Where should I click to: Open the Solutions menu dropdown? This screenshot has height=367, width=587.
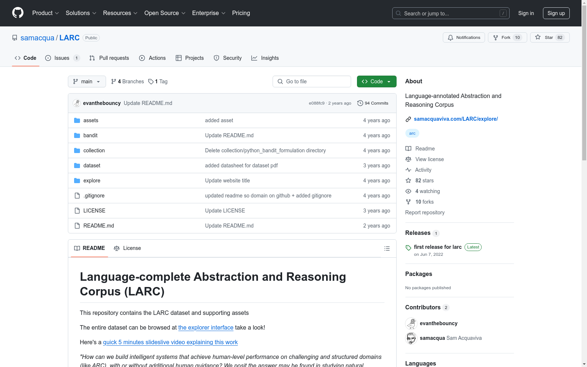tap(81, 13)
